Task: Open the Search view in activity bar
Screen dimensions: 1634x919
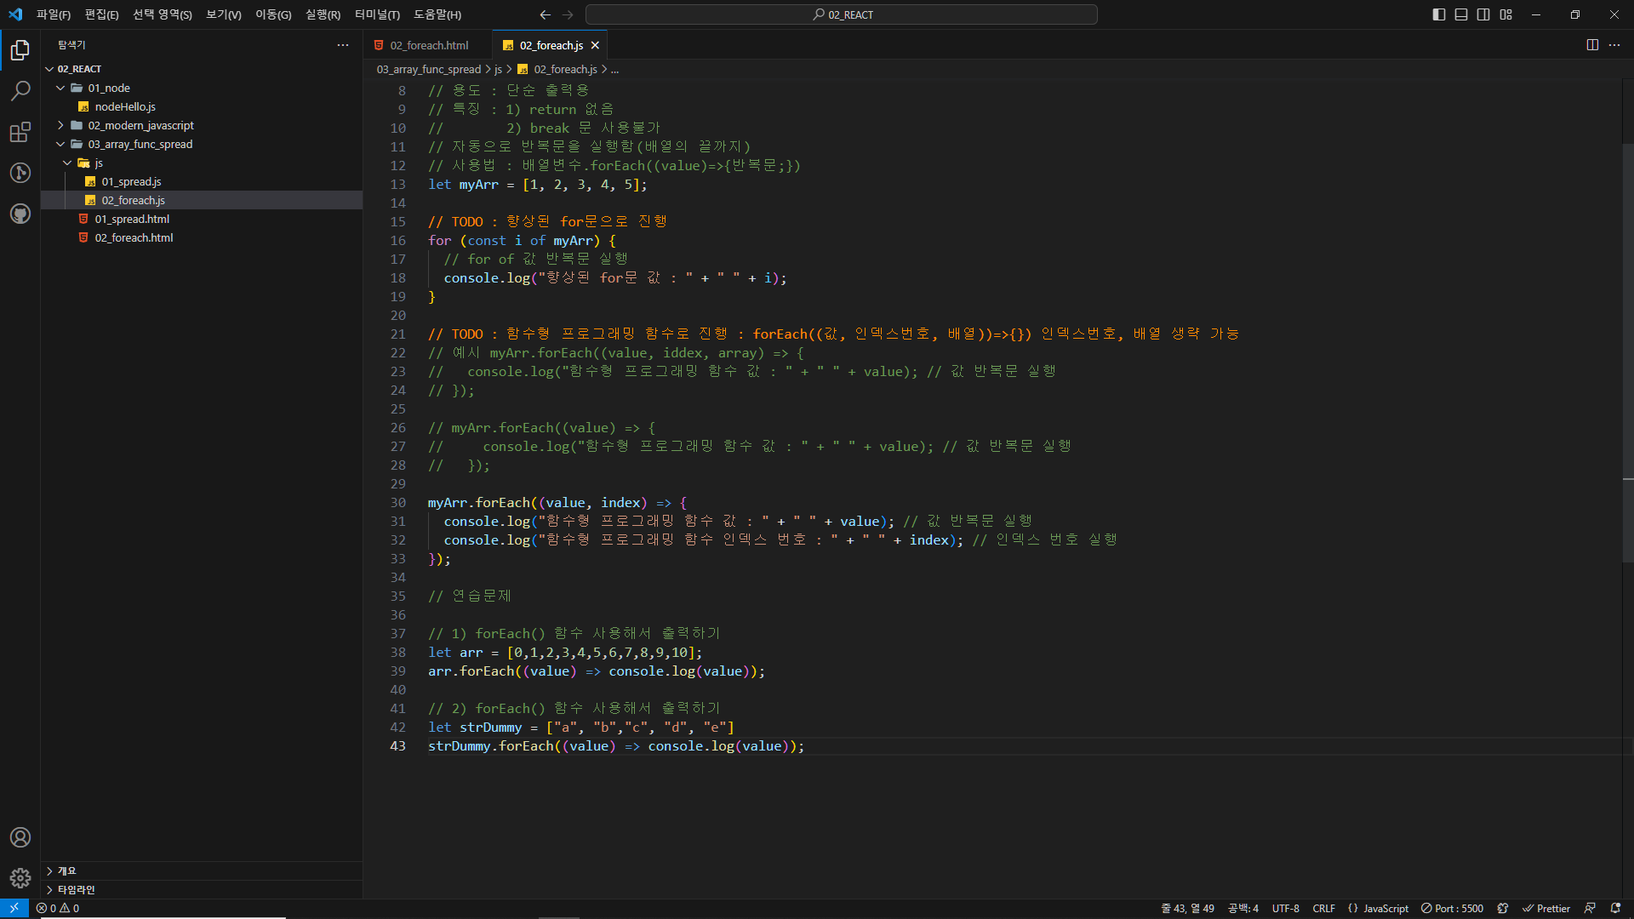Action: coord(20,91)
